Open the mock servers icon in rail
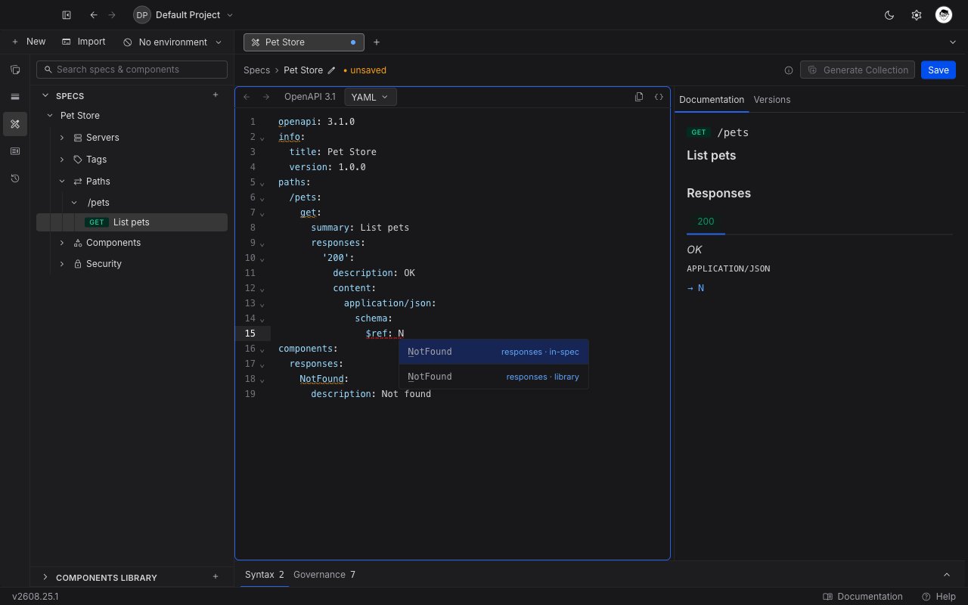The image size is (968, 605). [15, 151]
